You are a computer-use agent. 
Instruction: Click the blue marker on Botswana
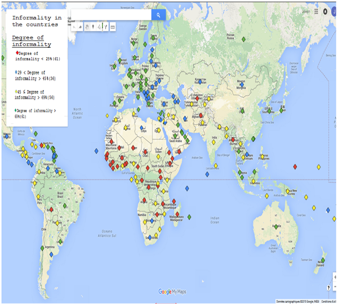click(x=152, y=221)
